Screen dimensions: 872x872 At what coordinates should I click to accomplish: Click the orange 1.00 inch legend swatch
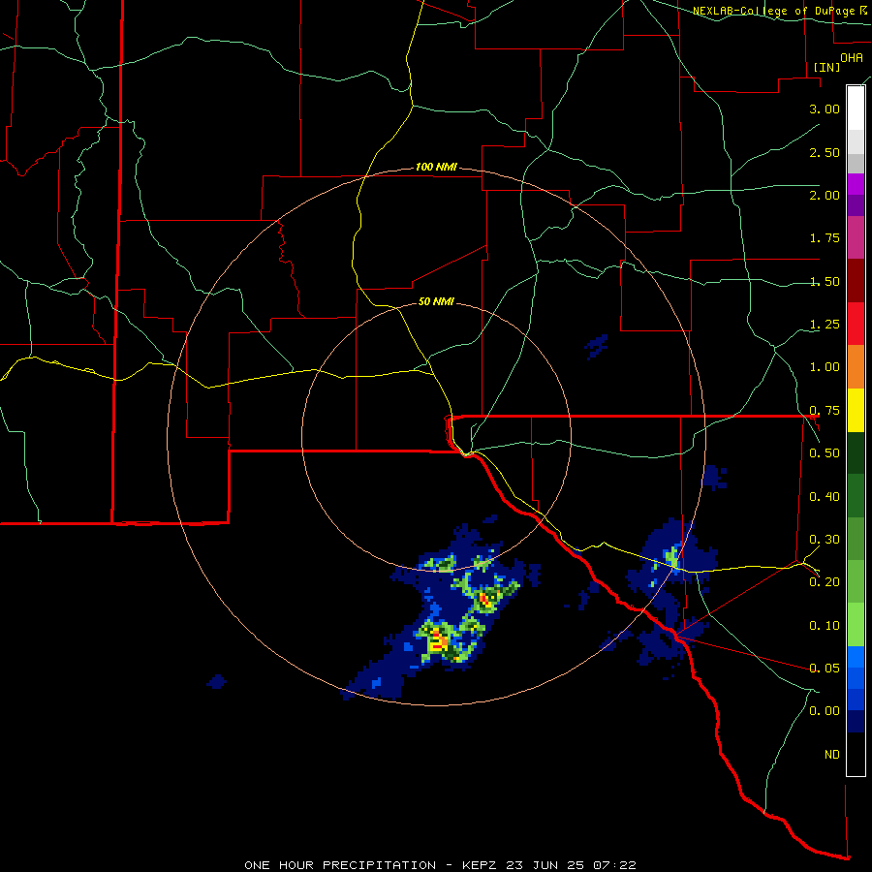(x=856, y=367)
